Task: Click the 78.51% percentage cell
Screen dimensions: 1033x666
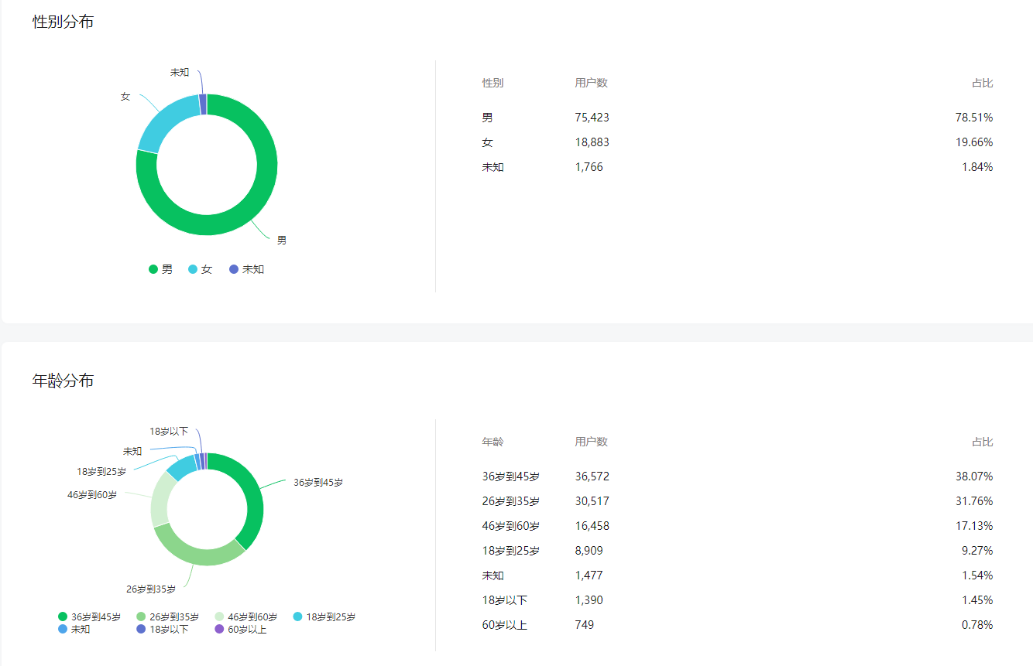Action: (x=974, y=118)
